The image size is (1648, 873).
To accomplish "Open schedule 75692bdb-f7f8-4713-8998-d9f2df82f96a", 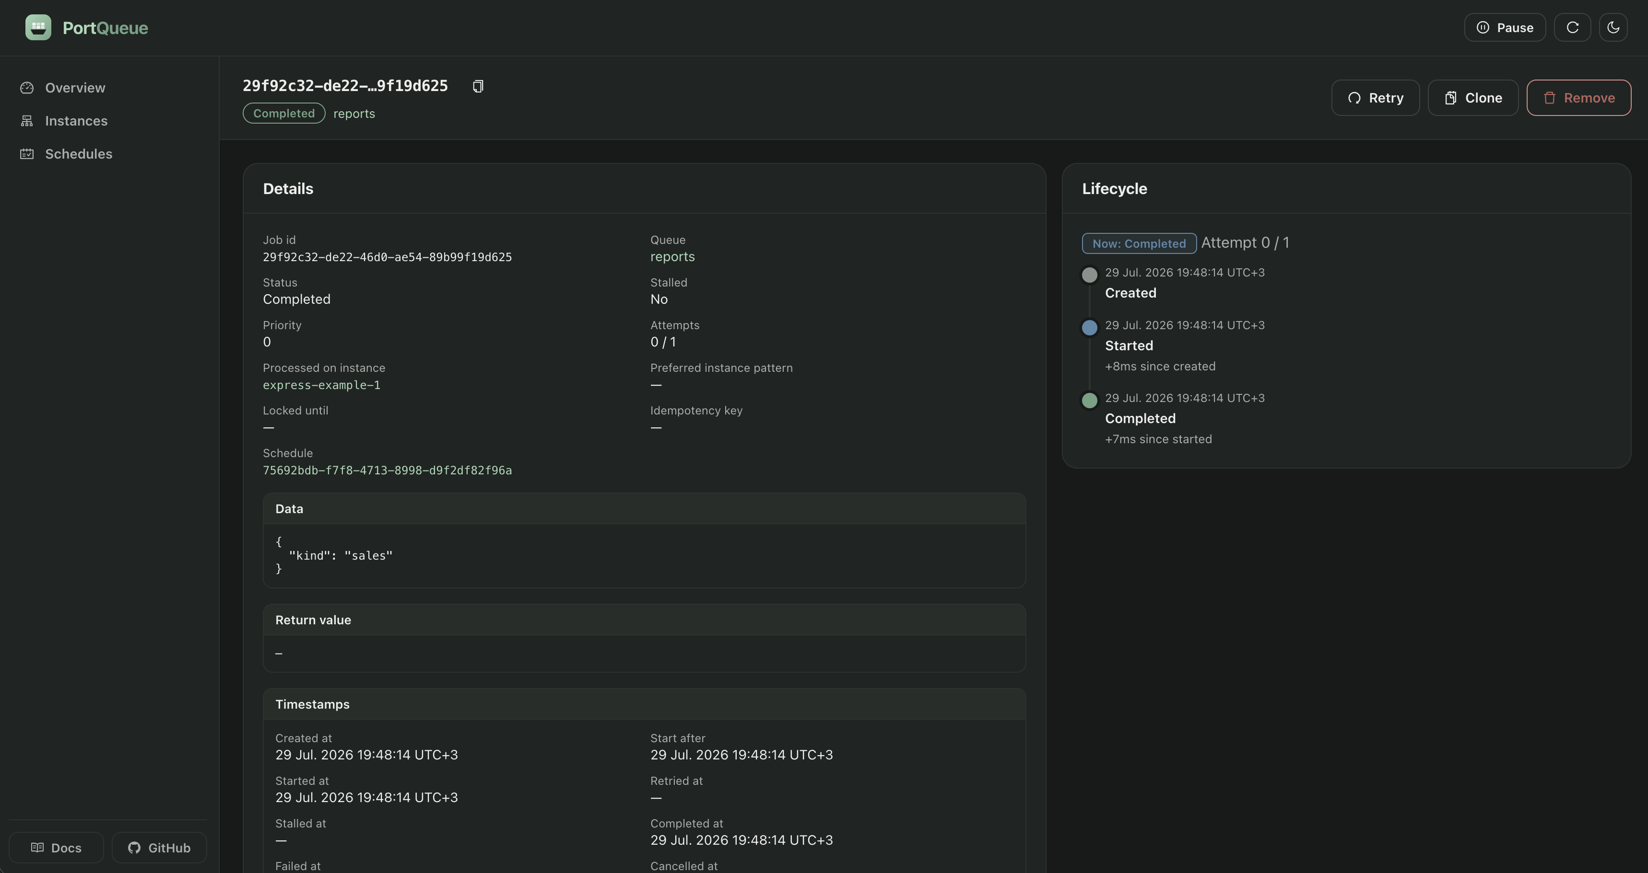I will tap(387, 471).
